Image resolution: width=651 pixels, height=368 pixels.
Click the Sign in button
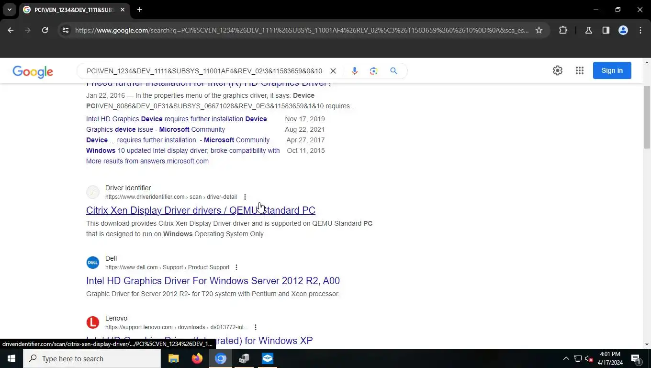(612, 70)
